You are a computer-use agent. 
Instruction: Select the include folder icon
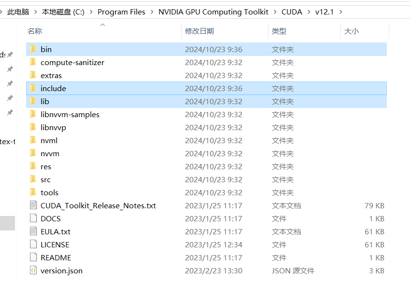(33, 88)
